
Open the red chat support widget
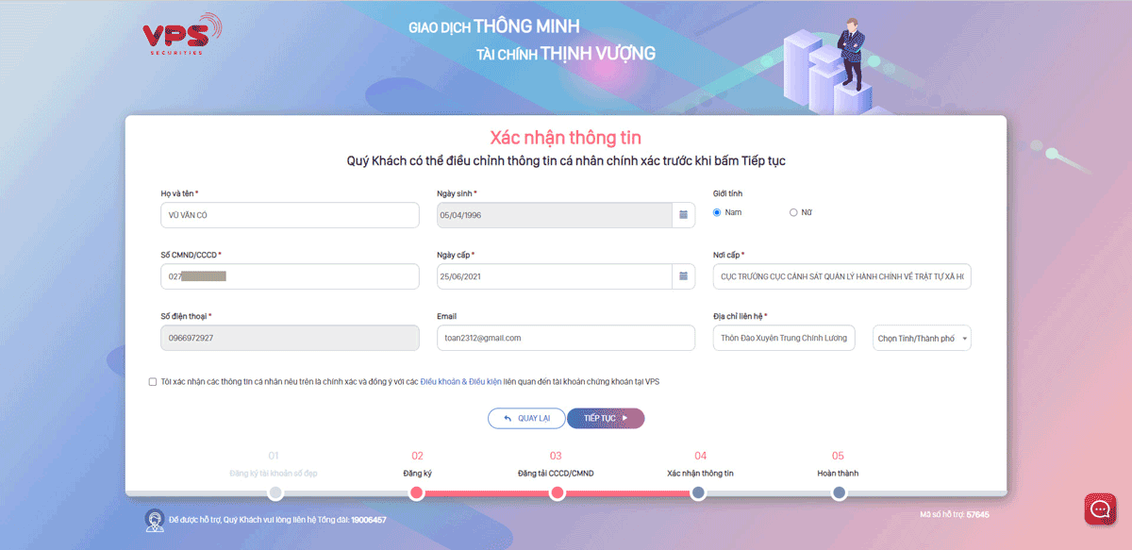click(x=1099, y=509)
